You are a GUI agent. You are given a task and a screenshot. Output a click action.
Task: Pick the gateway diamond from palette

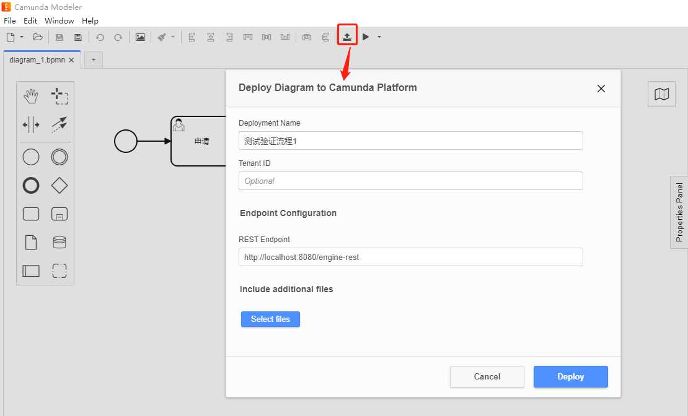60,186
